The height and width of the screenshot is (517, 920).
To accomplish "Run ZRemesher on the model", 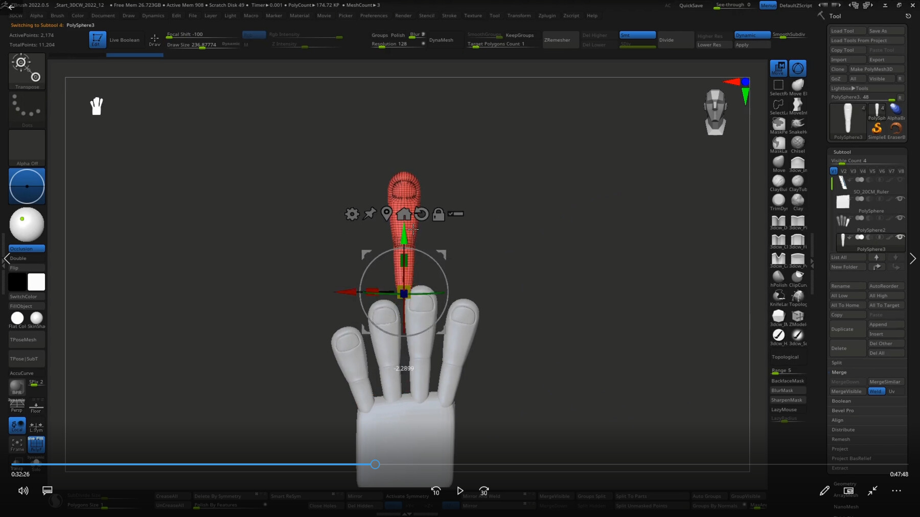I will (560, 39).
